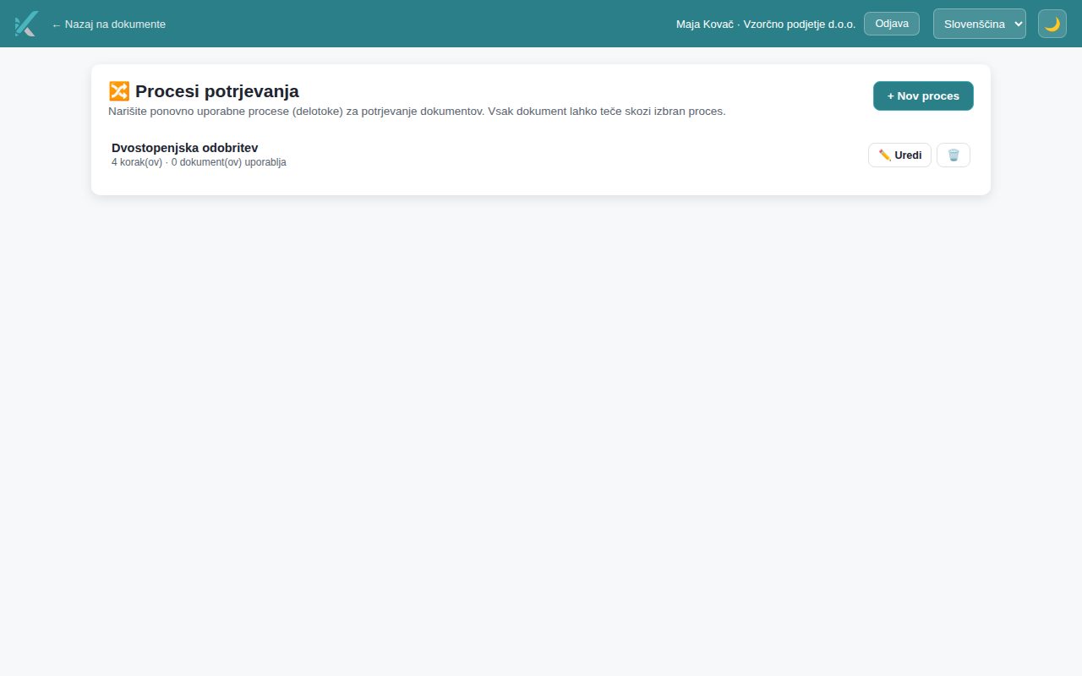Edit the process with the Uredi button
Image resolution: width=1082 pixels, height=676 pixels.
coord(899,155)
